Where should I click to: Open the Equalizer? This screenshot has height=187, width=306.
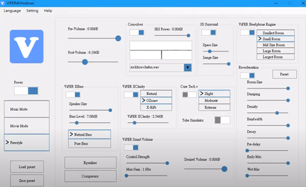(90, 162)
